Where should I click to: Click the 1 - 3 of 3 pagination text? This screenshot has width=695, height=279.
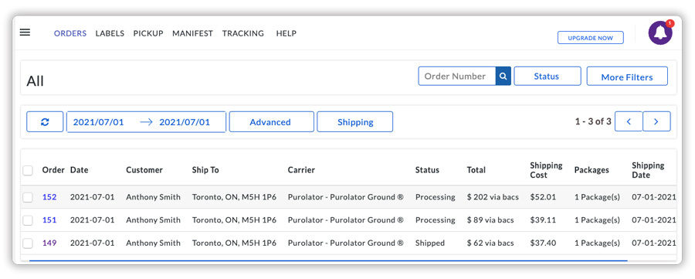593,121
